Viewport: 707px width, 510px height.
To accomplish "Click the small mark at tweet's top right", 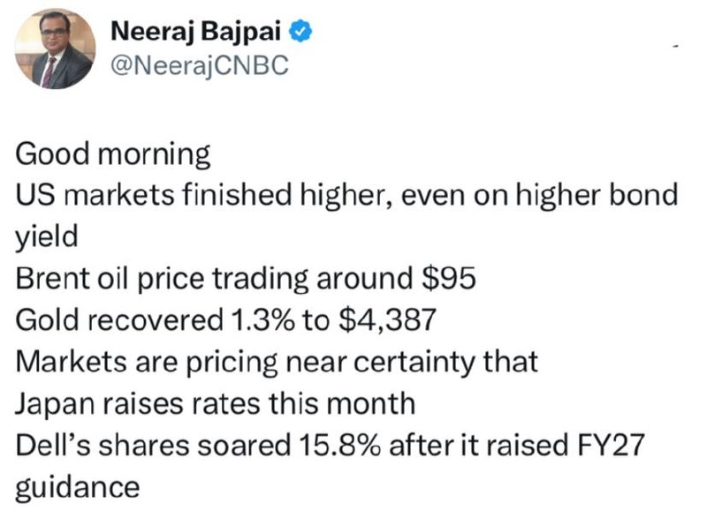I will [x=675, y=46].
